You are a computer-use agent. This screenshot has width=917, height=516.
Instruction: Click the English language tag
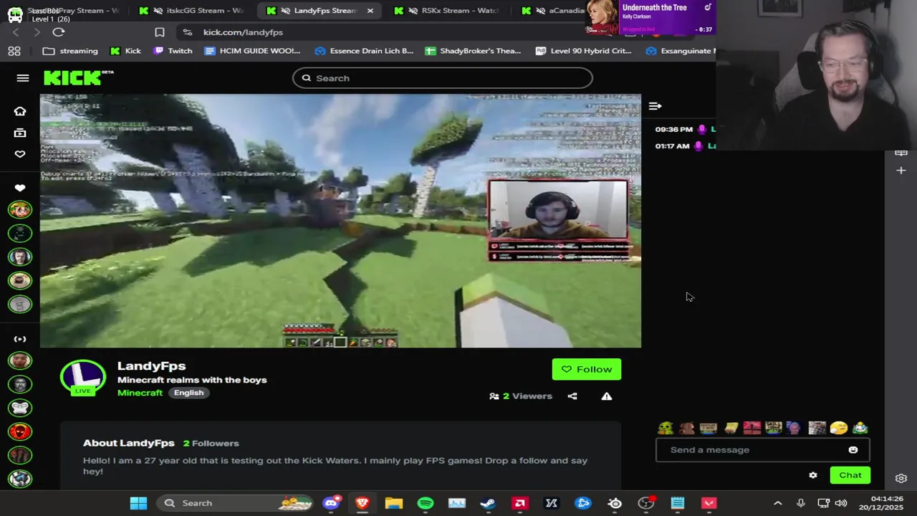coord(188,393)
